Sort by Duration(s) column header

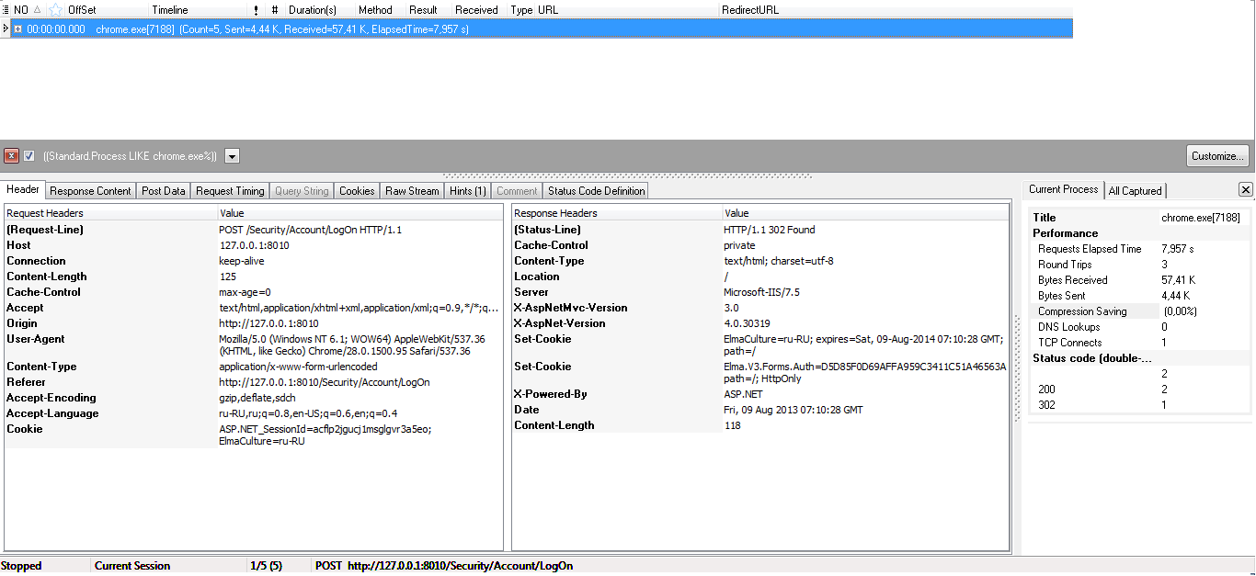pos(313,10)
